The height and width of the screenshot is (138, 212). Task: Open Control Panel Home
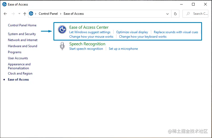coord(22,25)
